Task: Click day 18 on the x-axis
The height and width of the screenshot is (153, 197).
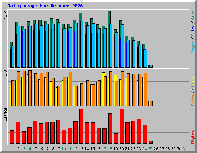Action: (x=110, y=149)
